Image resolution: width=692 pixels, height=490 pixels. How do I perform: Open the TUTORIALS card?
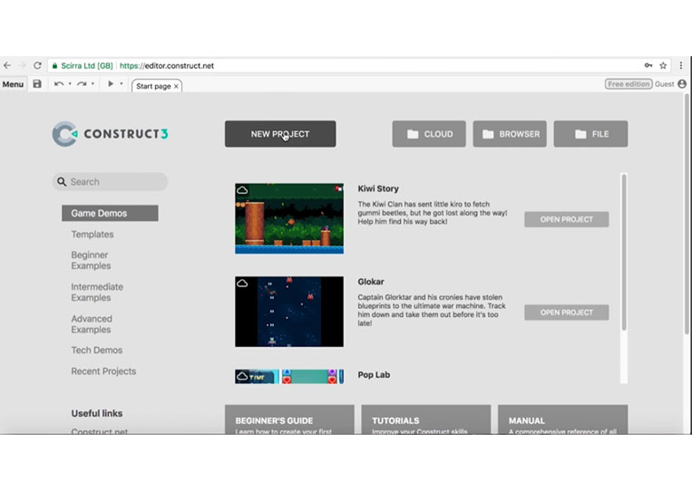coord(426,419)
